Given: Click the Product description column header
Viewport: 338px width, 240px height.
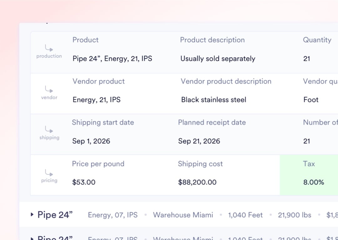Looking at the screenshot, I should coord(212,40).
